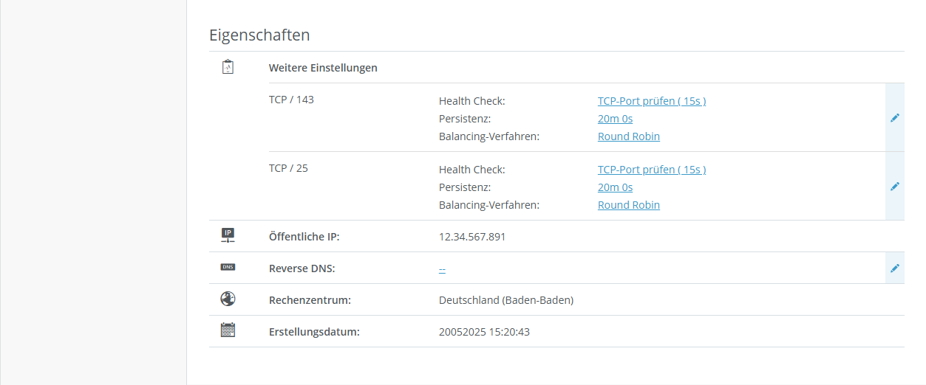Viewport: 926px width, 385px height.
Task: Click the Reverse DNS dash value link
Action: pos(442,269)
